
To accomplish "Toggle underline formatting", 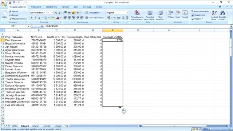I will coord(39,18).
